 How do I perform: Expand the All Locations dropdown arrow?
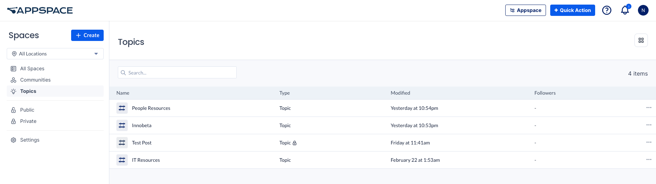96,54
